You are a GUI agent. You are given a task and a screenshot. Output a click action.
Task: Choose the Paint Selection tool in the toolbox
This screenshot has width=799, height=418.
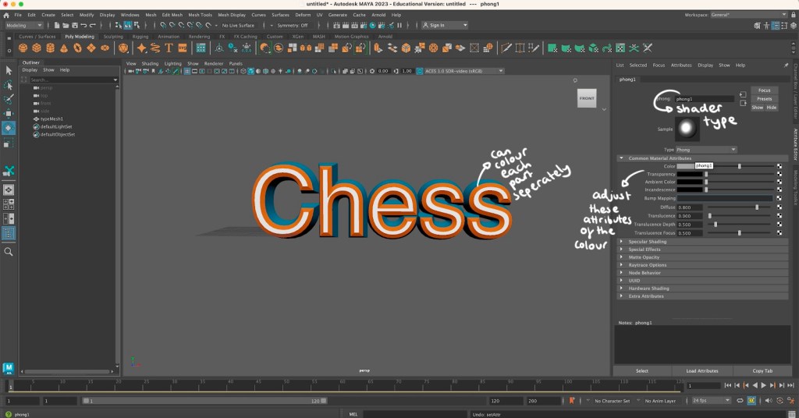9,99
